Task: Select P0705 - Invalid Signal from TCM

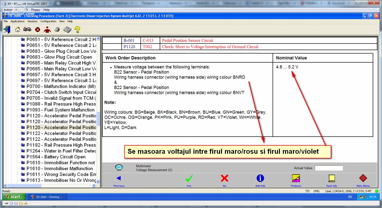Action: pos(61,98)
